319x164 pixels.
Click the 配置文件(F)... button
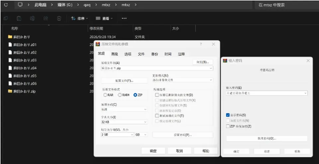click(124, 81)
